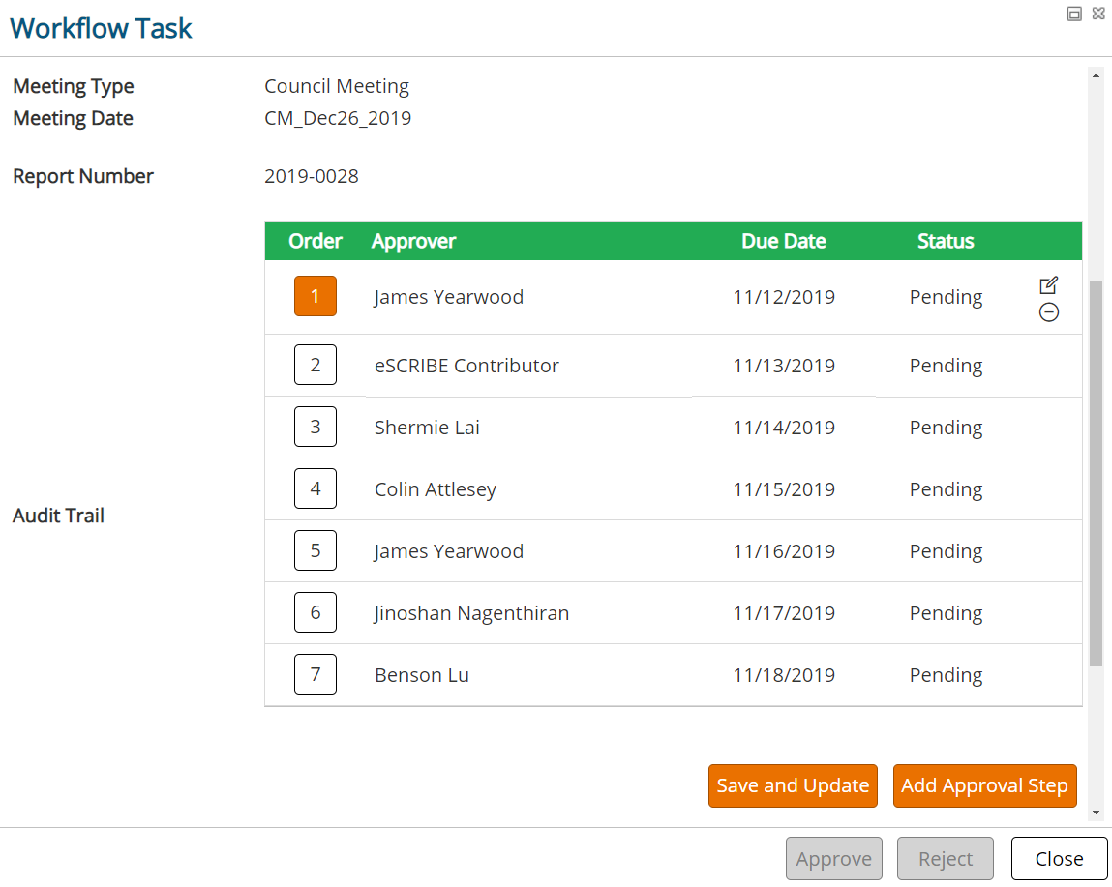Select order number 4 box

click(315, 488)
